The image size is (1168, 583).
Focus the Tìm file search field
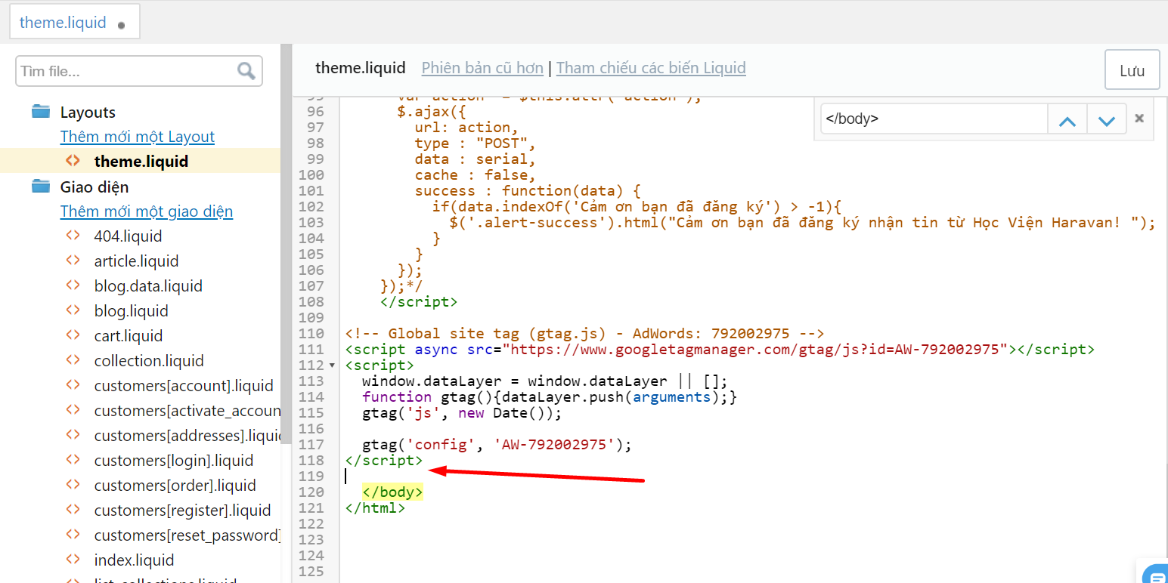pos(125,71)
